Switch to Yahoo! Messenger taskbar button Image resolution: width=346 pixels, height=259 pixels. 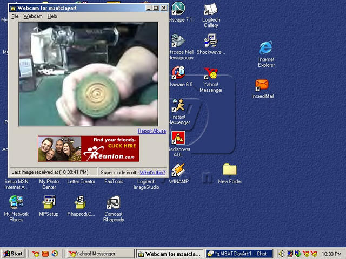click(101, 254)
